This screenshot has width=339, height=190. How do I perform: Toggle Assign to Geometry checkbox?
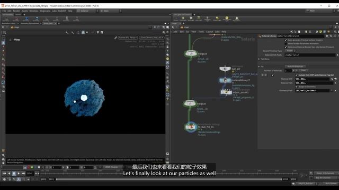click(x=297, y=87)
